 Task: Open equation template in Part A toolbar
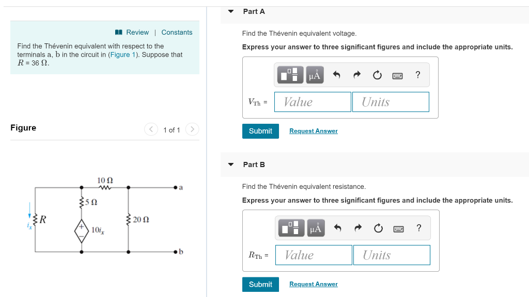[x=290, y=75]
